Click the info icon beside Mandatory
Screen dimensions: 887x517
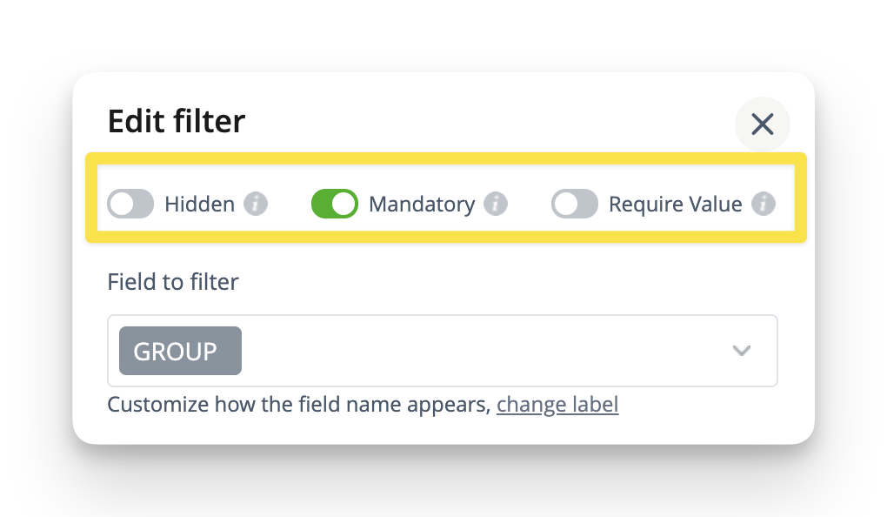tap(495, 205)
